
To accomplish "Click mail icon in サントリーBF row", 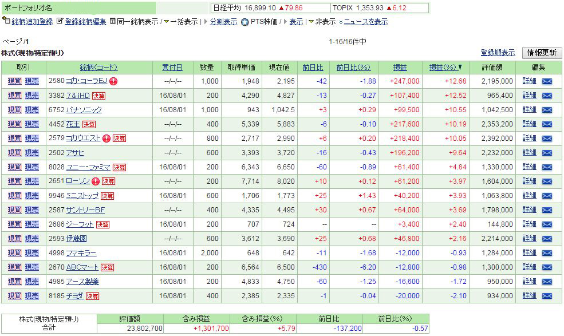I will pos(547,210).
